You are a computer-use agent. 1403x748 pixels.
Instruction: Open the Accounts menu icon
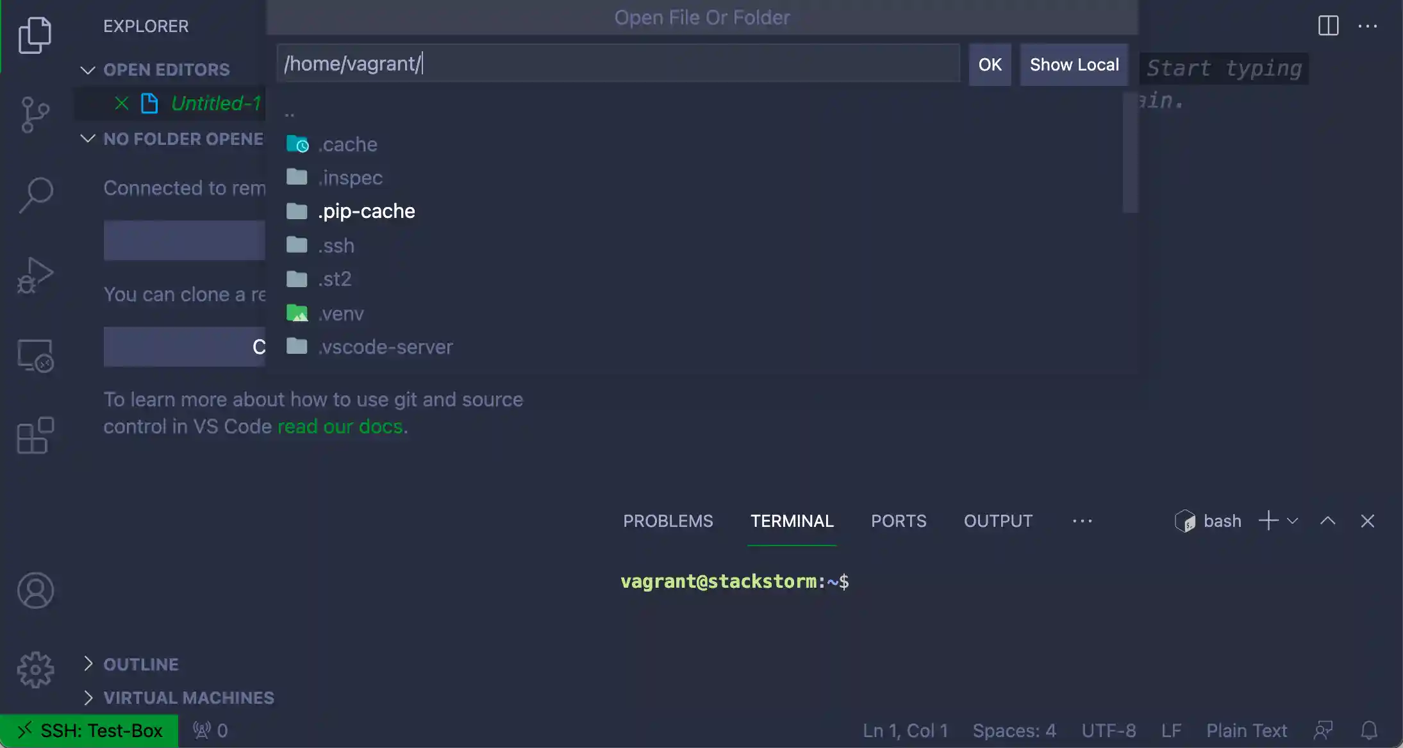(x=36, y=590)
